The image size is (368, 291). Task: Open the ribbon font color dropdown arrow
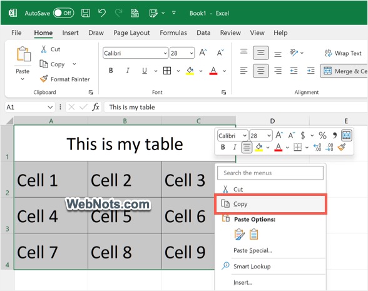click(224, 71)
